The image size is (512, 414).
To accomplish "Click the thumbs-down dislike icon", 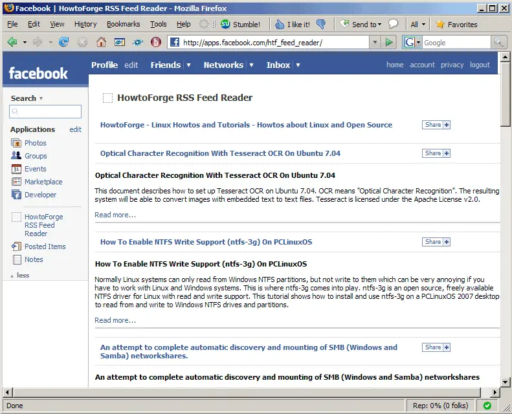I will (321, 24).
